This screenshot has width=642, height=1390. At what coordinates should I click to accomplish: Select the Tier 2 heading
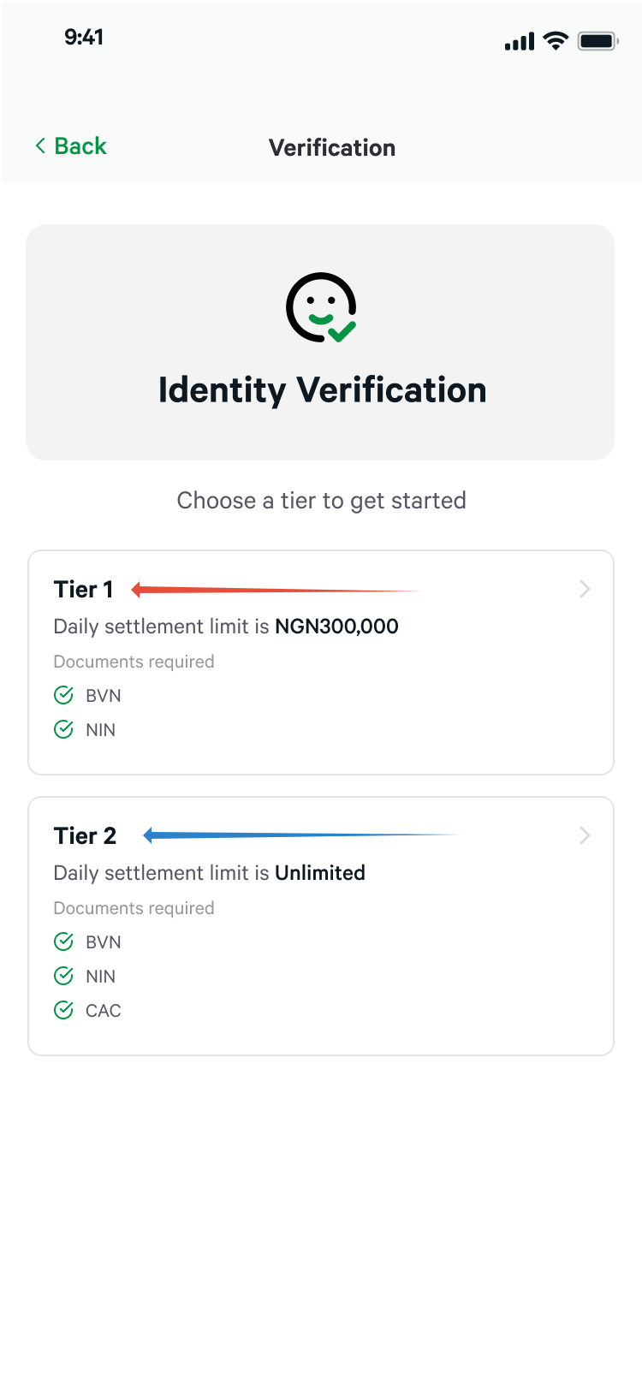pyautogui.click(x=85, y=836)
